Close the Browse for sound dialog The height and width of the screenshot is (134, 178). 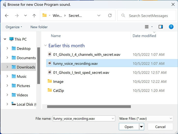coord(173,4)
